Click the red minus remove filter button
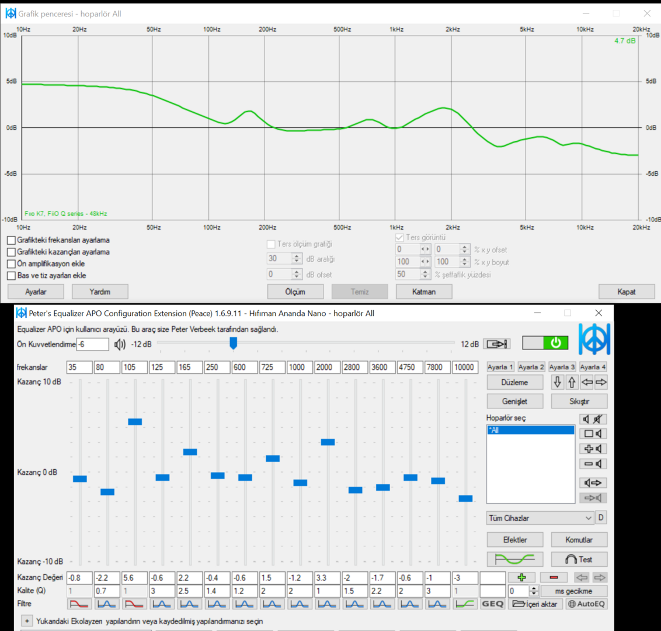 [x=554, y=577]
